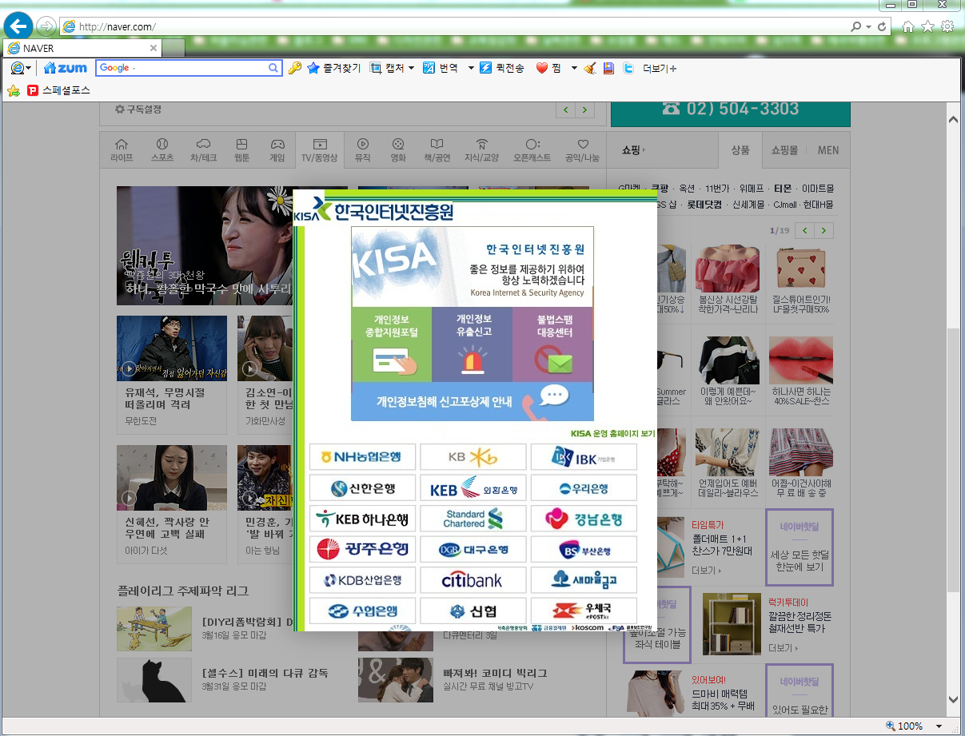
Task: Open Internet Explorer tools gear menu
Action: tap(947, 26)
